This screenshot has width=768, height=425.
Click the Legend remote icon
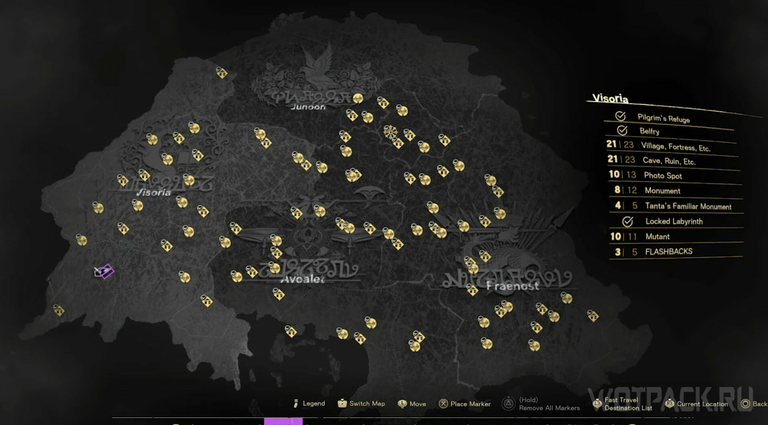296,403
